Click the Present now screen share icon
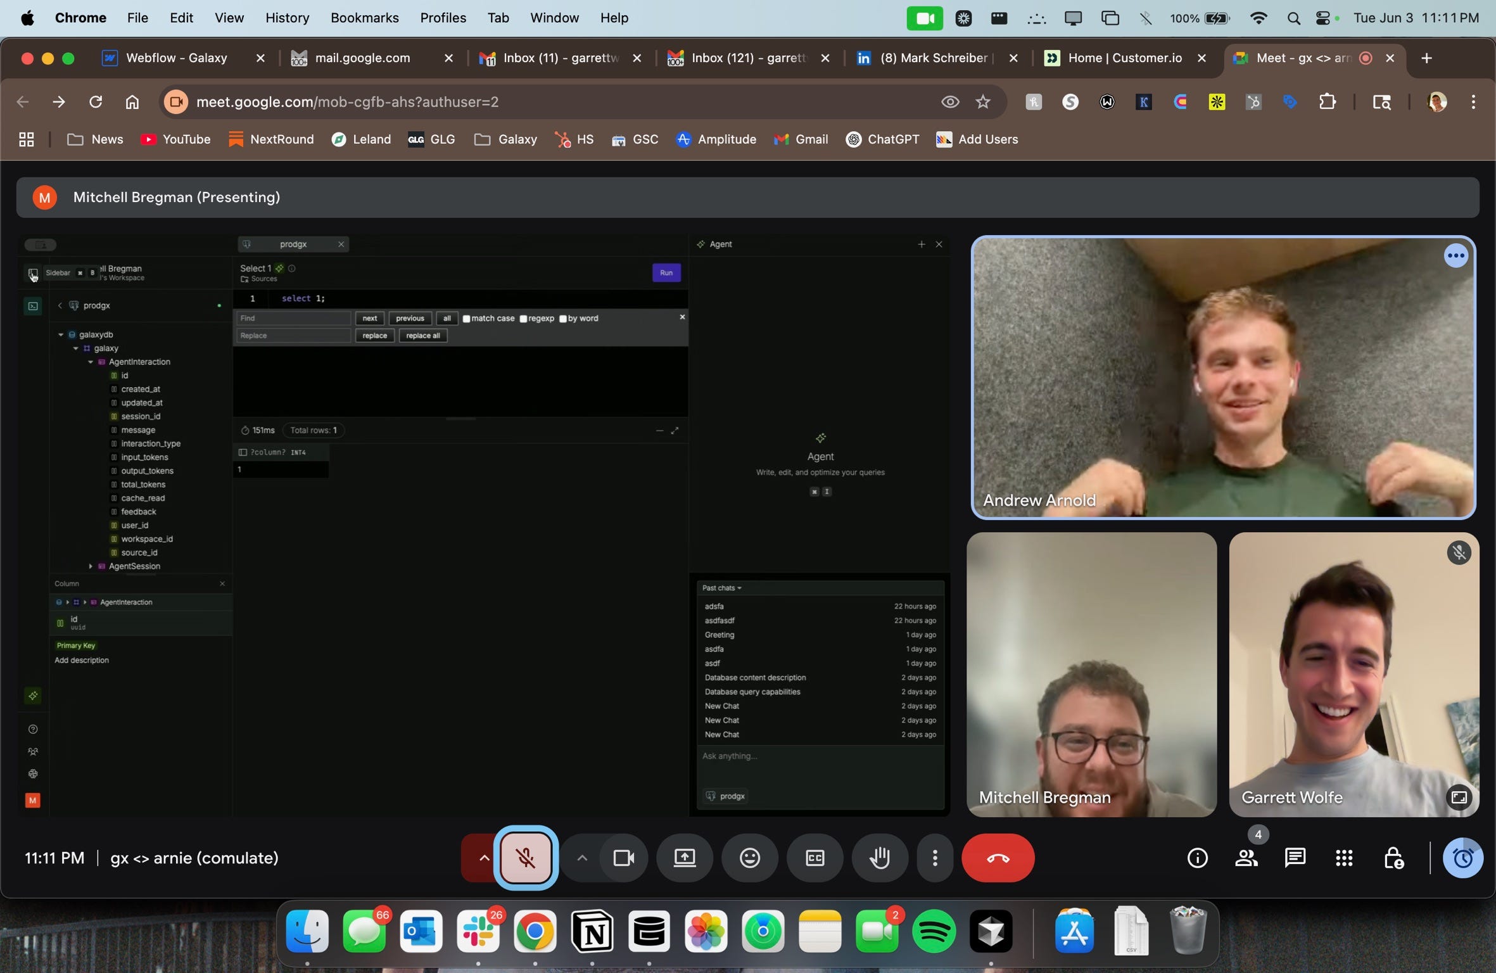Image resolution: width=1496 pixels, height=973 pixels. [x=685, y=858]
